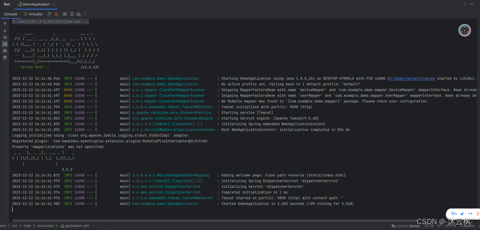
Task: Toggle punctuation mode in IME bar
Action: click(470, 214)
